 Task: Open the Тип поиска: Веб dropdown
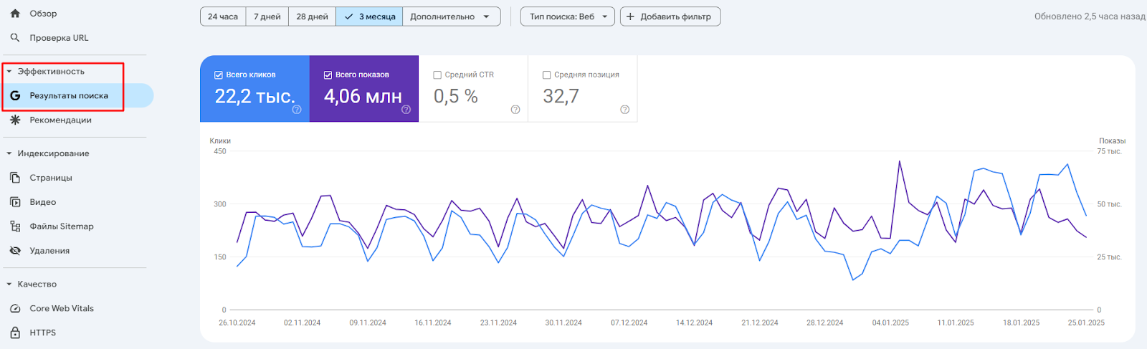pyautogui.click(x=567, y=16)
